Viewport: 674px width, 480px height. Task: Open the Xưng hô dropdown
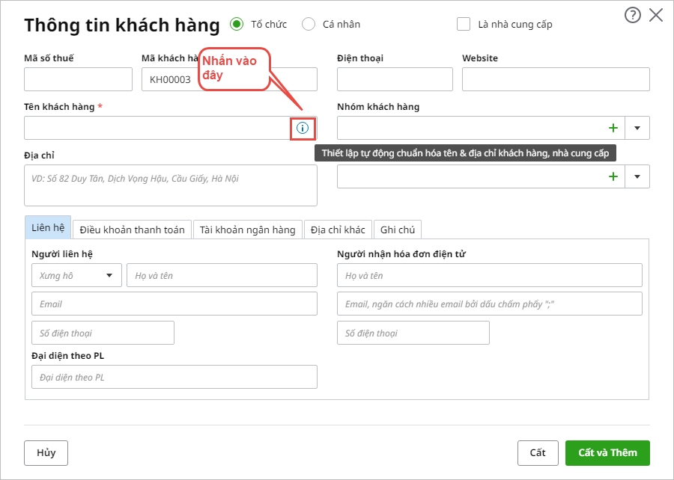[76, 275]
